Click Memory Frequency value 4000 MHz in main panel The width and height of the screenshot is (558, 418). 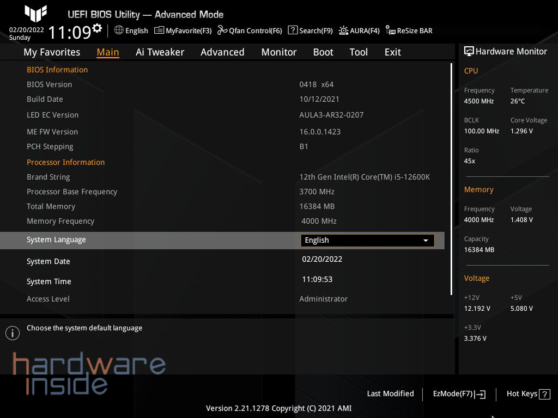tap(319, 221)
